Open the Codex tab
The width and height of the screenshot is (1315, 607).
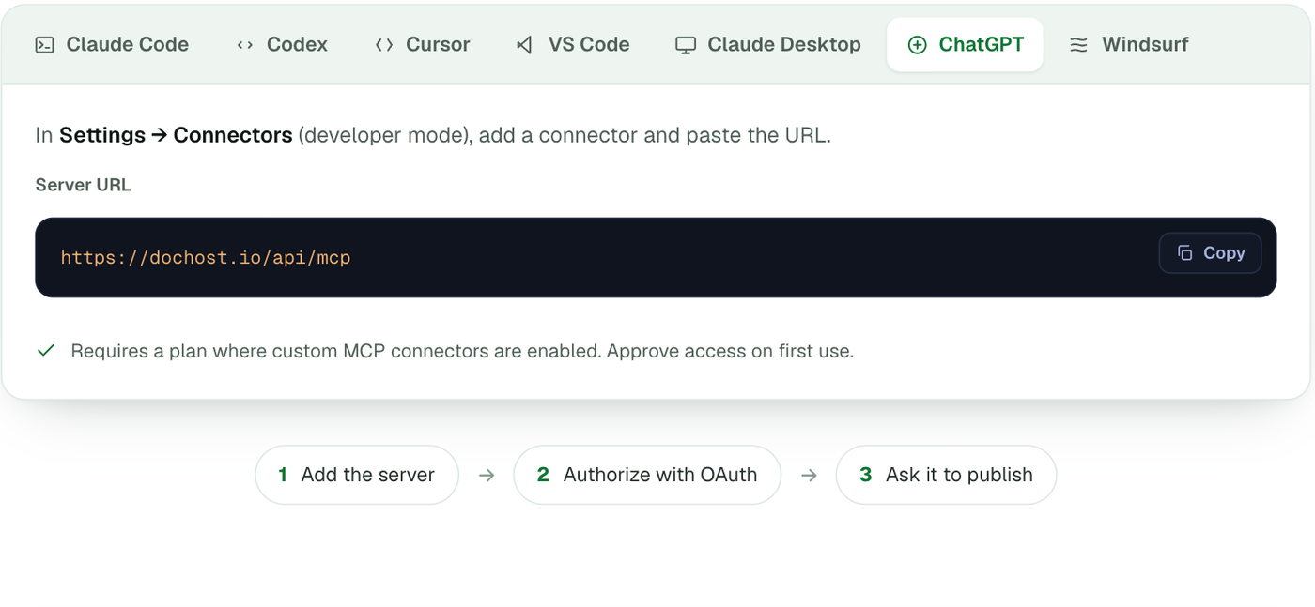[282, 44]
